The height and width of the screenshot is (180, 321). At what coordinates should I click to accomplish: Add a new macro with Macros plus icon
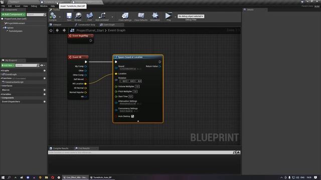[45, 90]
